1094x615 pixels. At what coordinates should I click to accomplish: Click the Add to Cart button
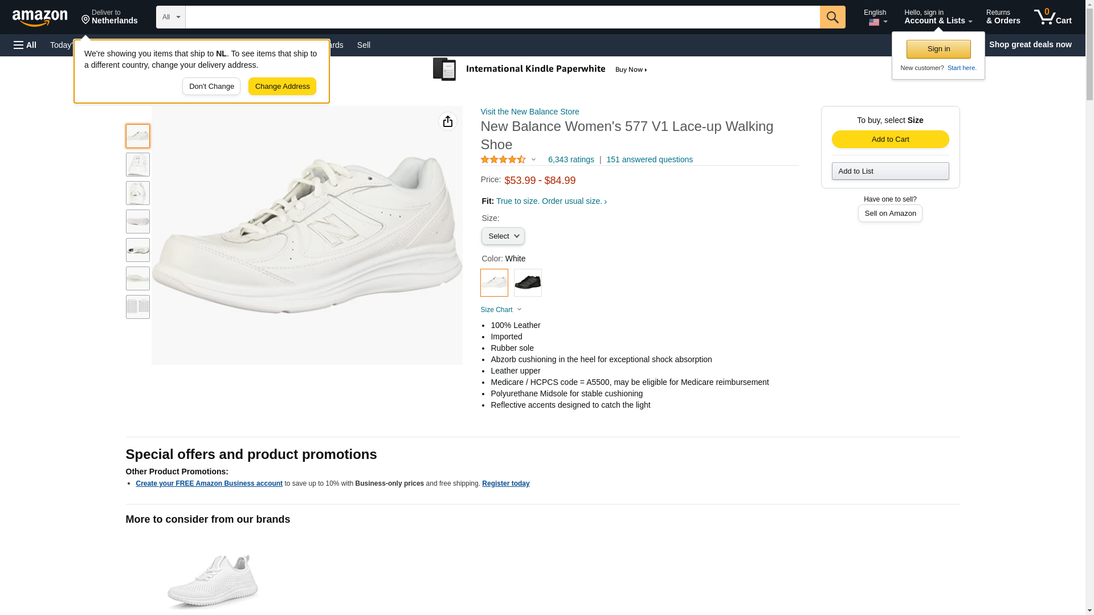coord(890,140)
